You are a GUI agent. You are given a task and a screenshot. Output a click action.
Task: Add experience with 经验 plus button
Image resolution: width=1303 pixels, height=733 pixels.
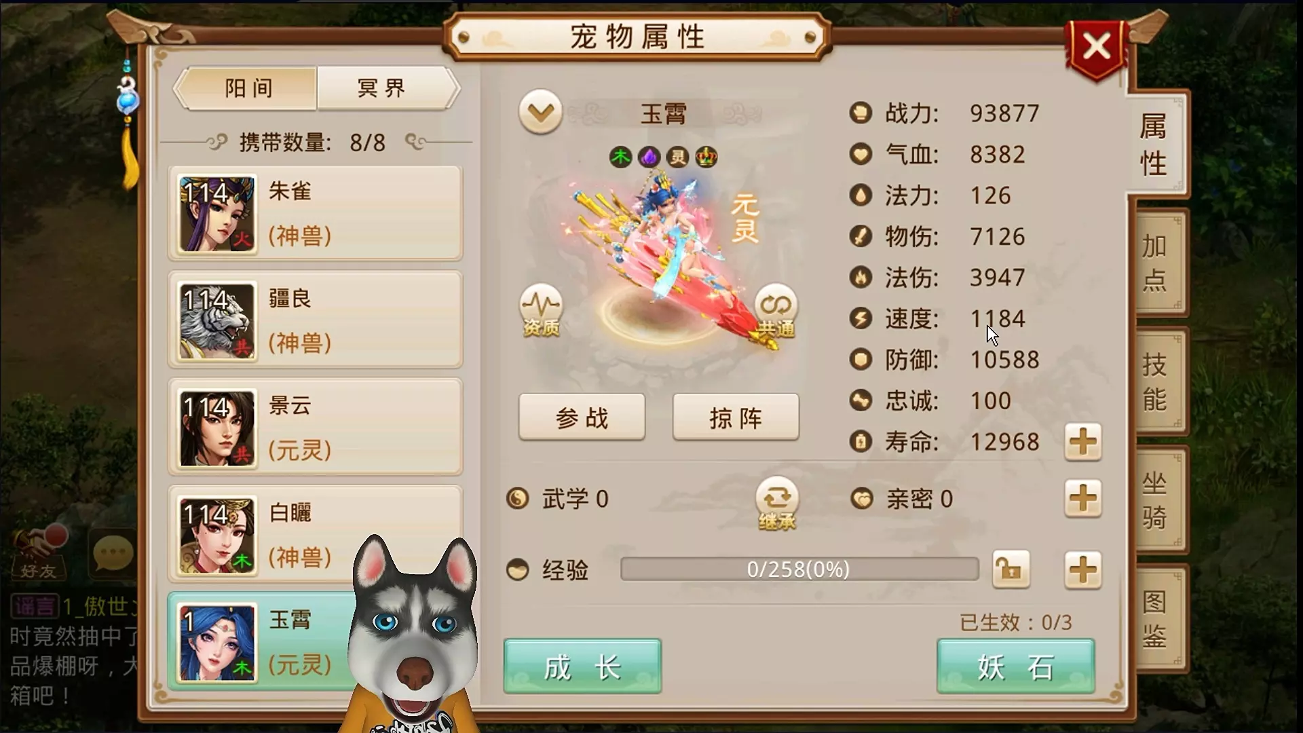pos(1082,569)
